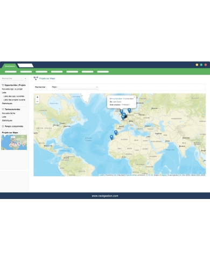Select the map marker near Denmark
Viewport: 210px width, 261px height.
click(129, 111)
